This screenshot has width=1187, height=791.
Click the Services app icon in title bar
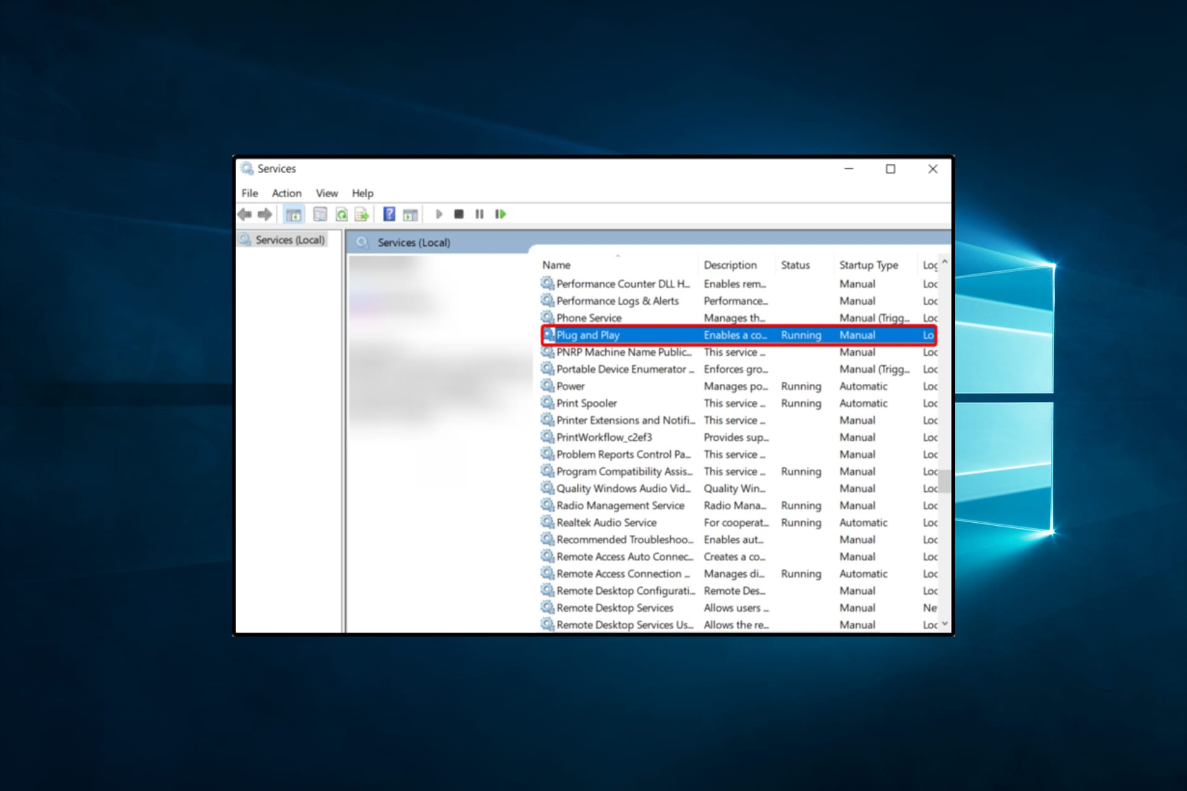[247, 168]
